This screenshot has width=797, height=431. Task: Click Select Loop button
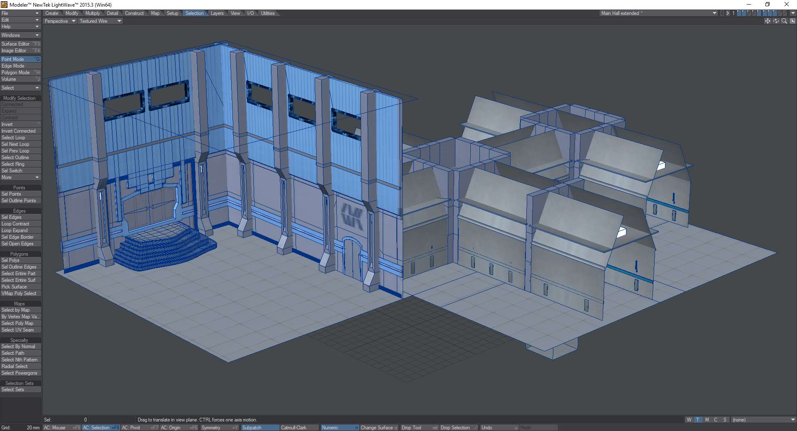coord(20,138)
